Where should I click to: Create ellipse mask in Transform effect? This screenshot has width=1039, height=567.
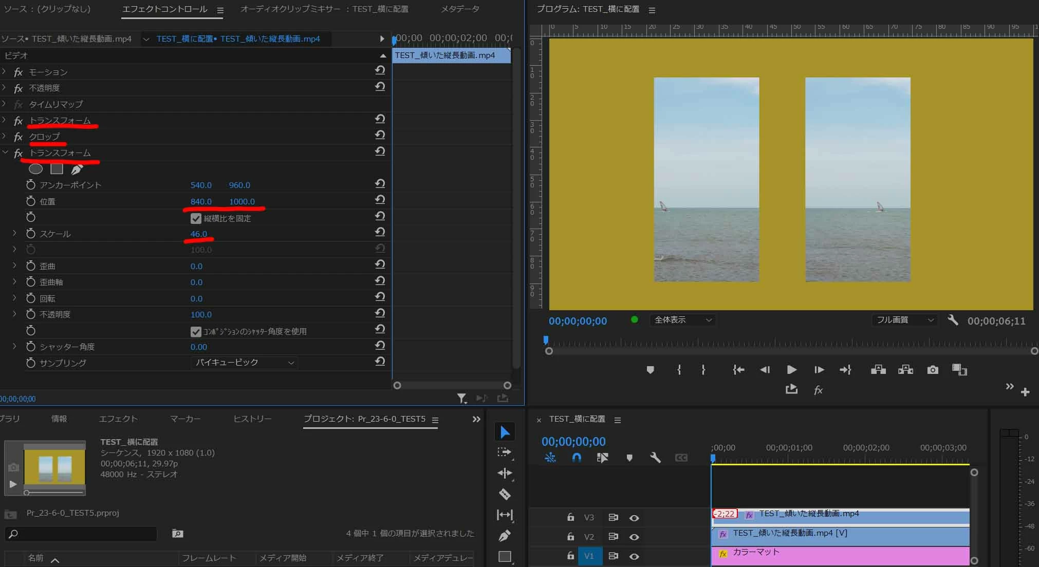[x=35, y=169]
